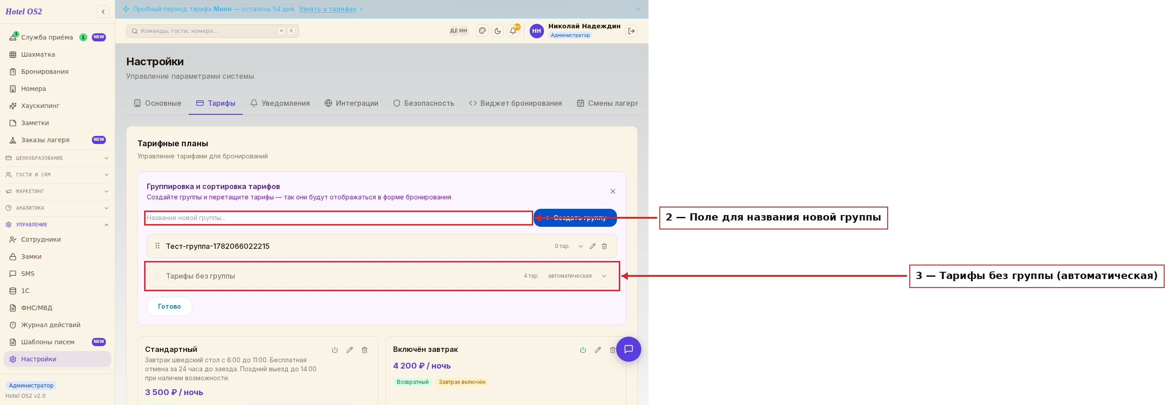Click the Администратор role badge under username

570,36
